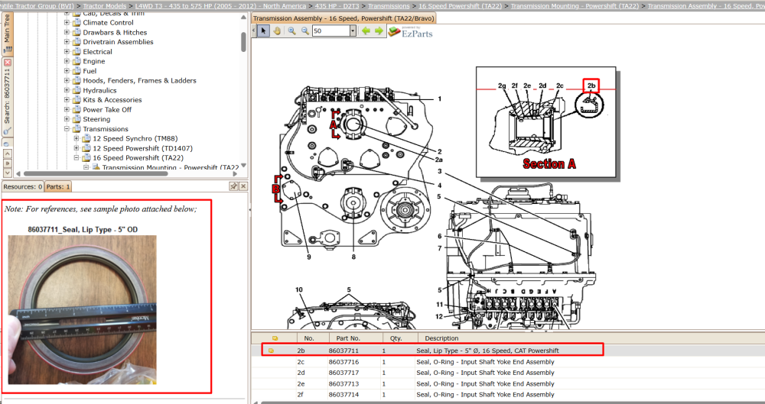Image resolution: width=765 pixels, height=404 pixels.
Task: Collapse the 16 Speed Powershift (TA22) node
Action: [x=76, y=158]
